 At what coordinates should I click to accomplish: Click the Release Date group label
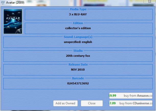click(x=78, y=64)
